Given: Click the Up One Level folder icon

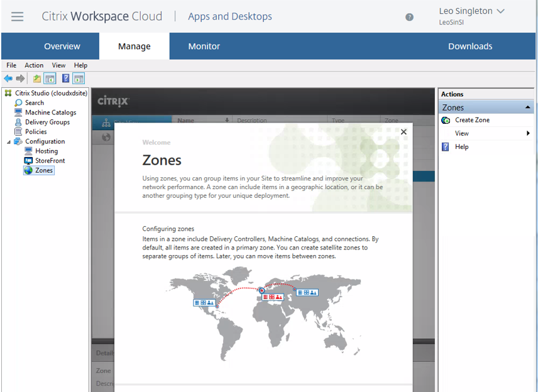Looking at the screenshot, I should [x=37, y=79].
